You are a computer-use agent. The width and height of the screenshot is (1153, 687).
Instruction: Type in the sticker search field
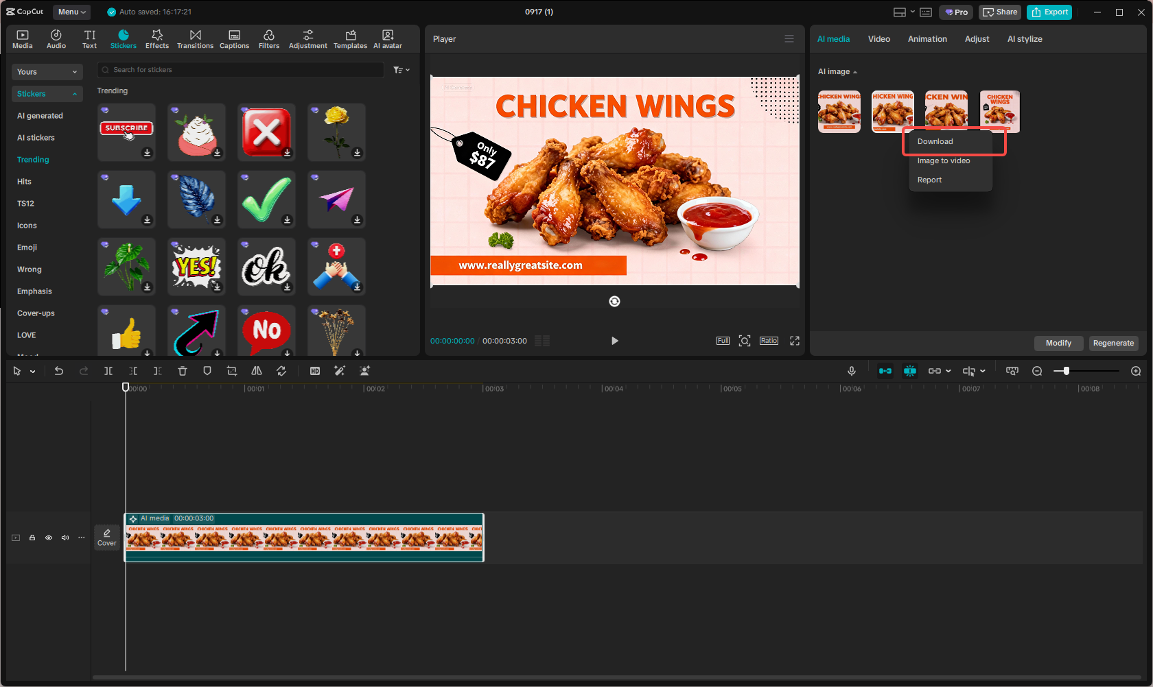(x=240, y=69)
